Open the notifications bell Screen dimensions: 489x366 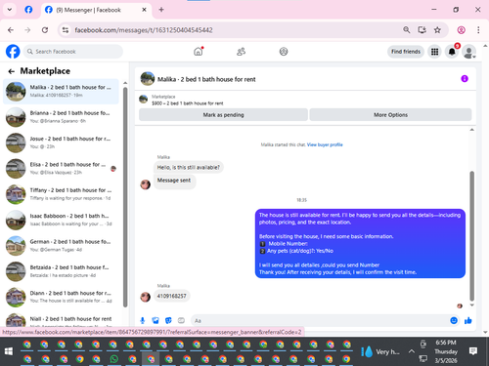pyautogui.click(x=452, y=52)
